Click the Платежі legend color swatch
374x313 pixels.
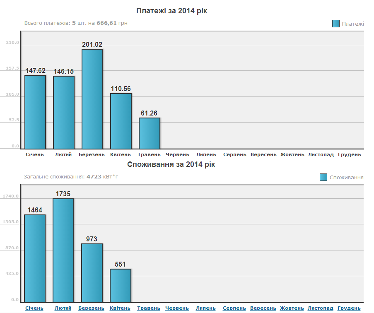click(x=336, y=24)
